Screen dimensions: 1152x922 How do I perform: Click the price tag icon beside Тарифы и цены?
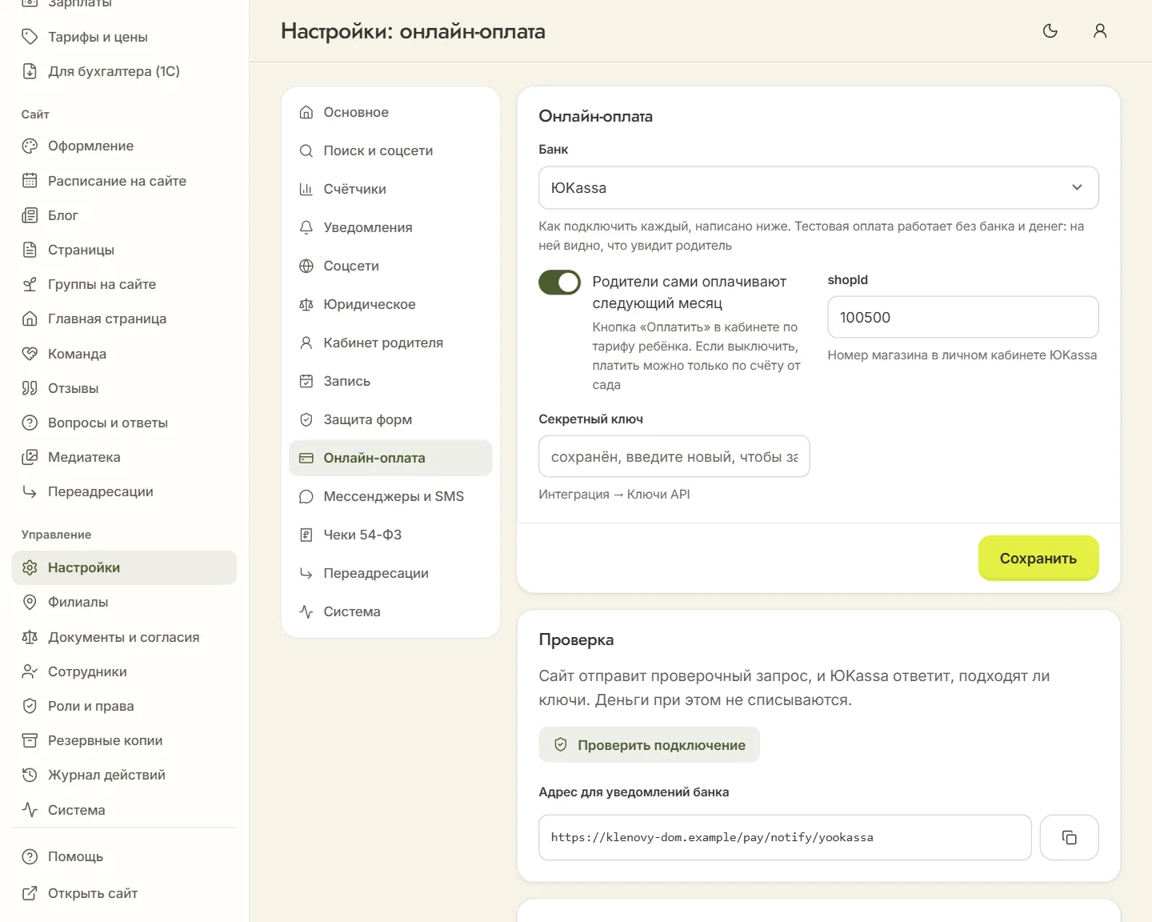(30, 37)
